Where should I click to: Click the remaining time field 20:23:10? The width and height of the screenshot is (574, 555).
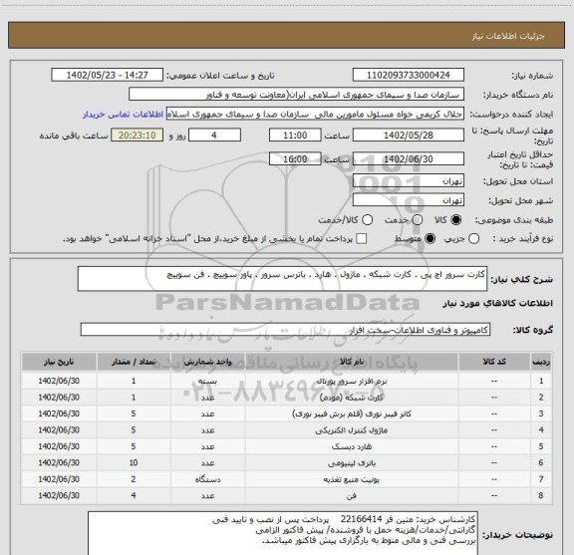138,136
